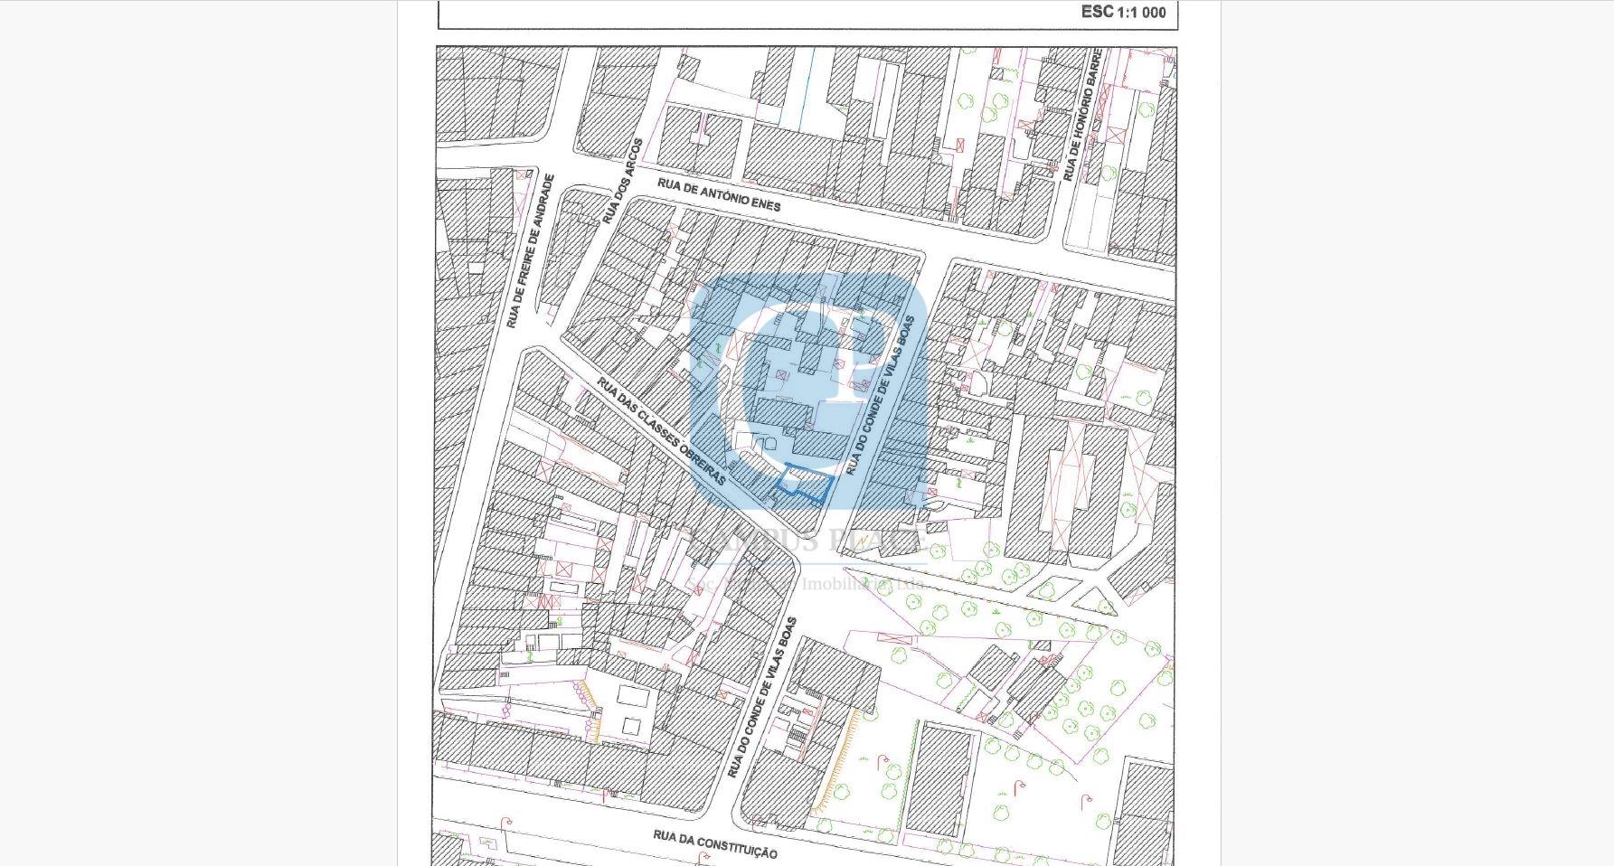Select the Rua de António Enes street label
Image resolution: width=1614 pixels, height=866 pixels.
click(718, 195)
